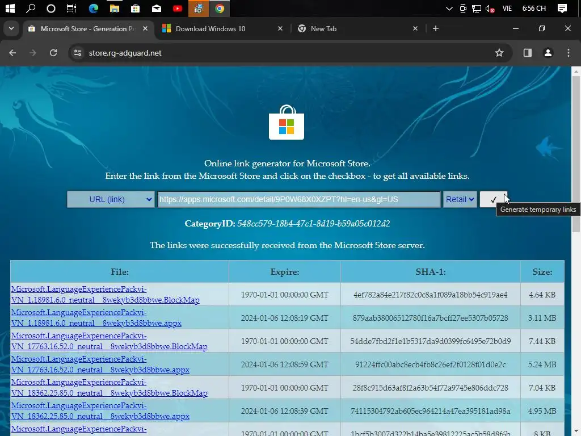Reload the current page
The height and width of the screenshot is (436, 581).
pyautogui.click(x=53, y=53)
